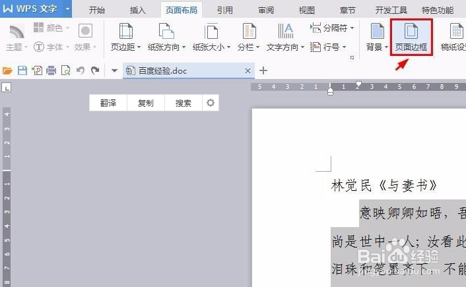Click the undo arrow icon
Viewport: 466px width, 287px height.
tap(81, 70)
